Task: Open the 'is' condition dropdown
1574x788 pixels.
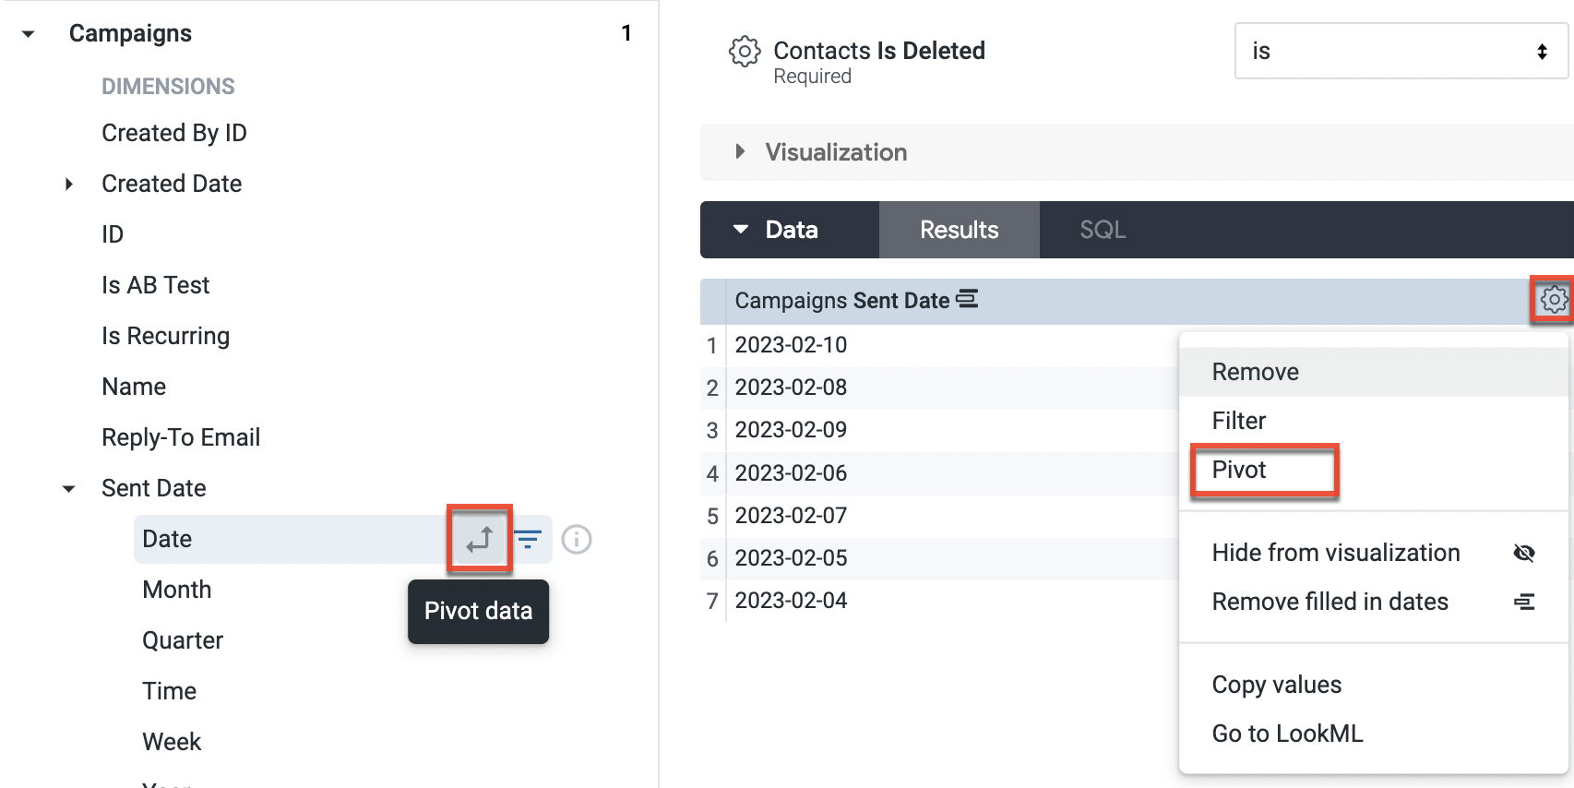Action: (1401, 52)
